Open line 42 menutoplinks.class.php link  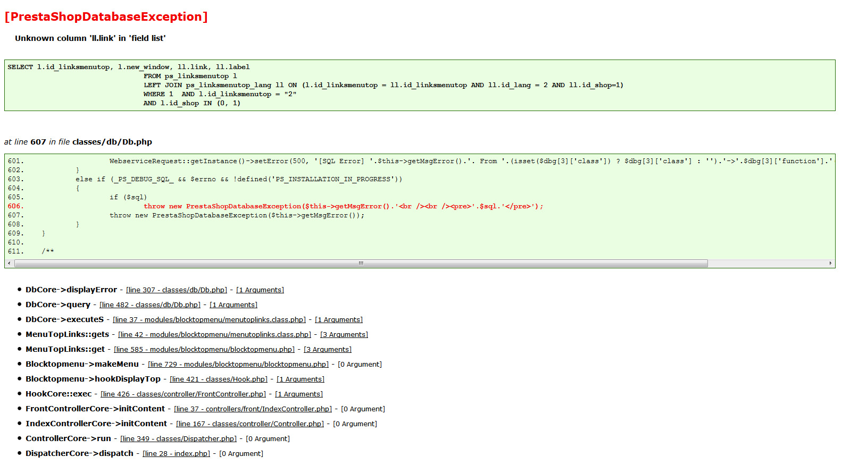[215, 335]
